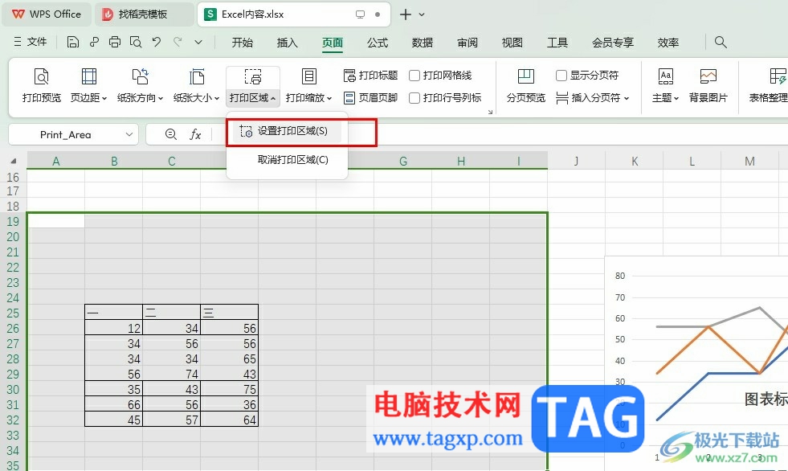Click the Table Tidy (表格整理) icon

pyautogui.click(x=777, y=77)
